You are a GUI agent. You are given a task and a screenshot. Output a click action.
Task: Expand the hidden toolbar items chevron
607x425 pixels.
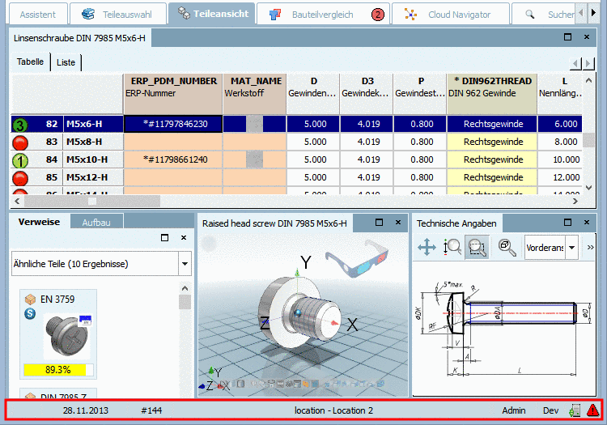(x=590, y=247)
